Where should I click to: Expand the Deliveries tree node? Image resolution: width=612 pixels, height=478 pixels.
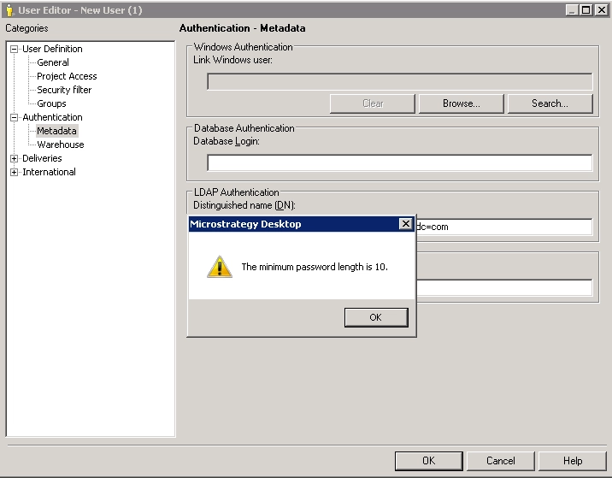point(14,158)
